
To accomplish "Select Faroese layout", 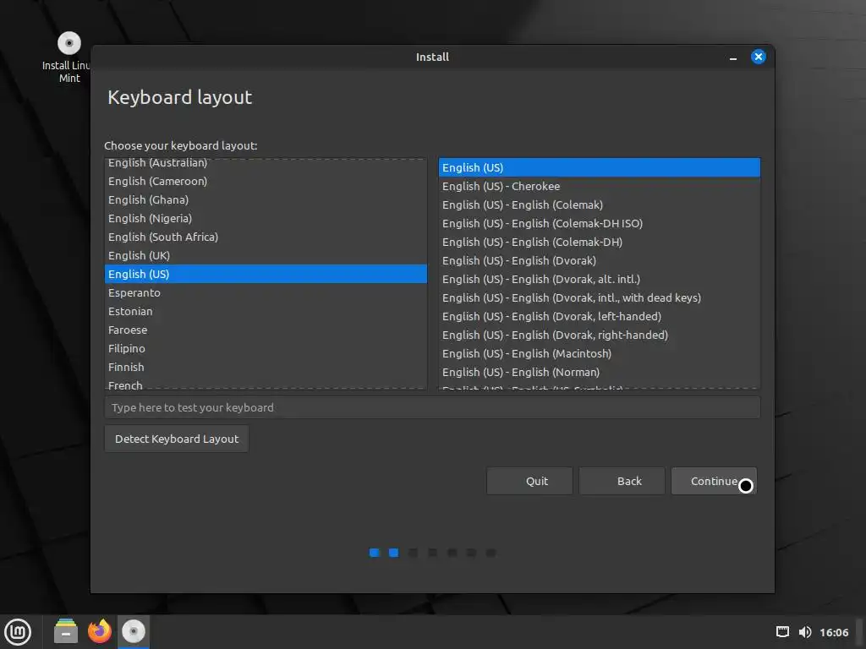I will click(266, 330).
